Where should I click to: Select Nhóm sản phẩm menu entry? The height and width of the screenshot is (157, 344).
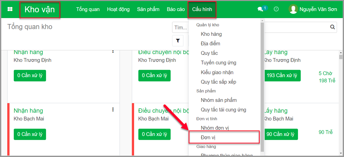(x=219, y=100)
